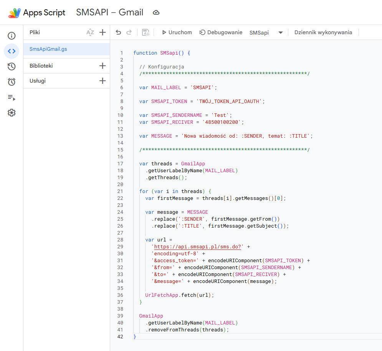Open the Triggers alarm clock icon
The image size is (382, 351).
pos(12,82)
